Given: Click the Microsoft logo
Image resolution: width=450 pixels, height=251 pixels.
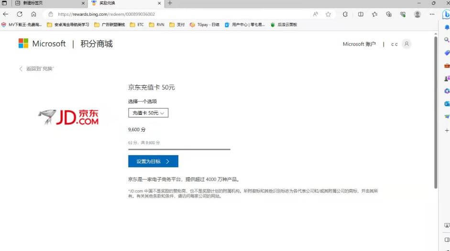Looking at the screenshot, I should 42,44.
